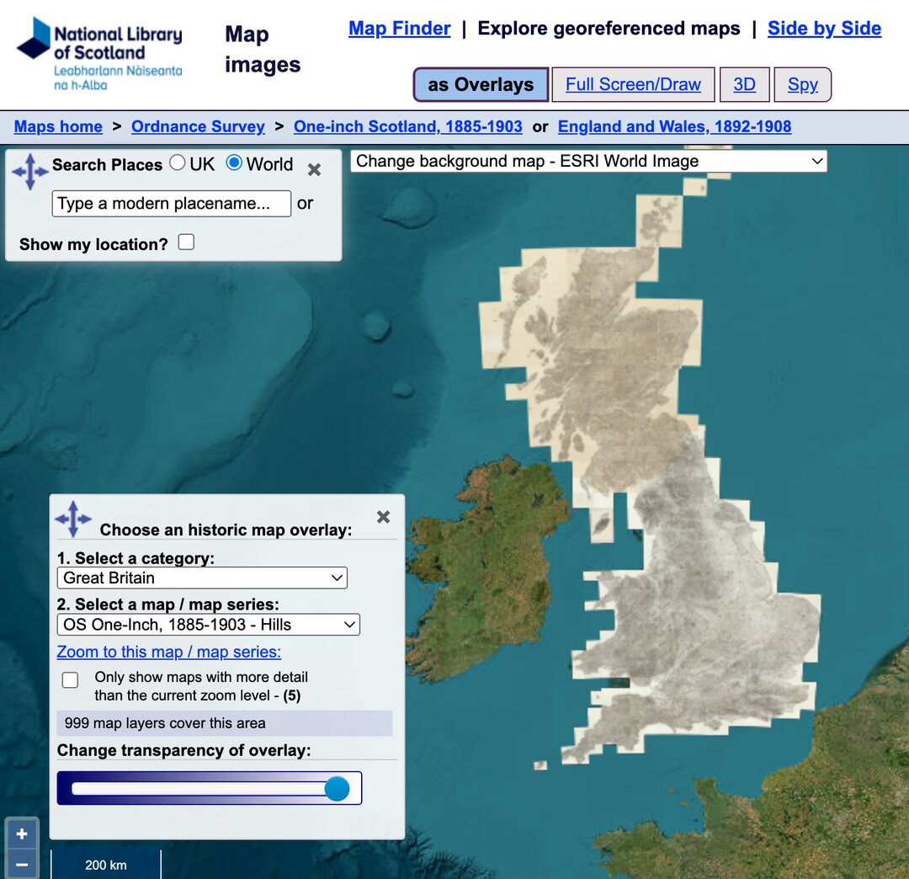Click the move handle icon of Search Places panel
The width and height of the screenshot is (909, 879).
(x=30, y=172)
